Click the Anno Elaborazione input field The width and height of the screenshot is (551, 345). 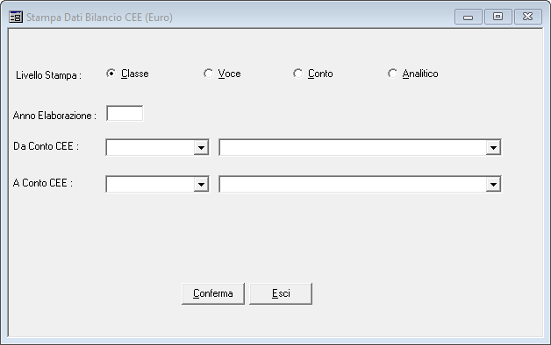(x=125, y=114)
